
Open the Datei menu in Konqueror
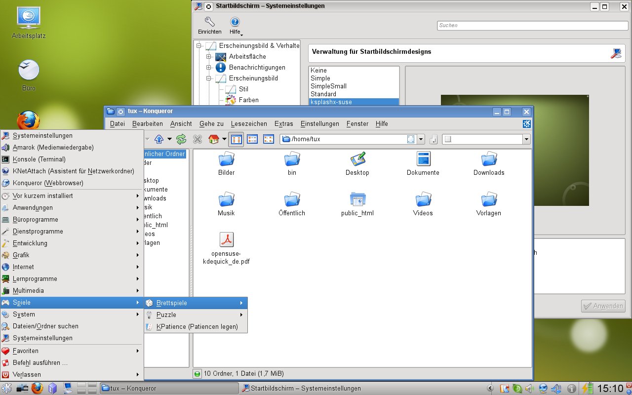[118, 124]
